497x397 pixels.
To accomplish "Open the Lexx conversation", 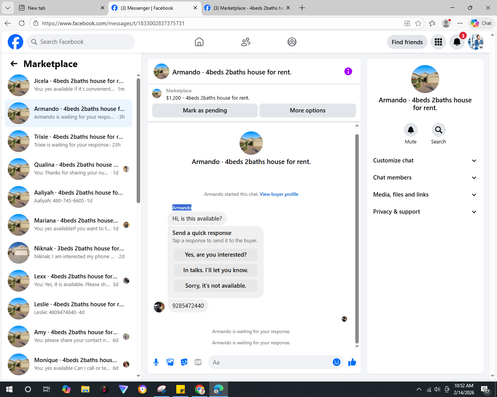I will click(68, 281).
